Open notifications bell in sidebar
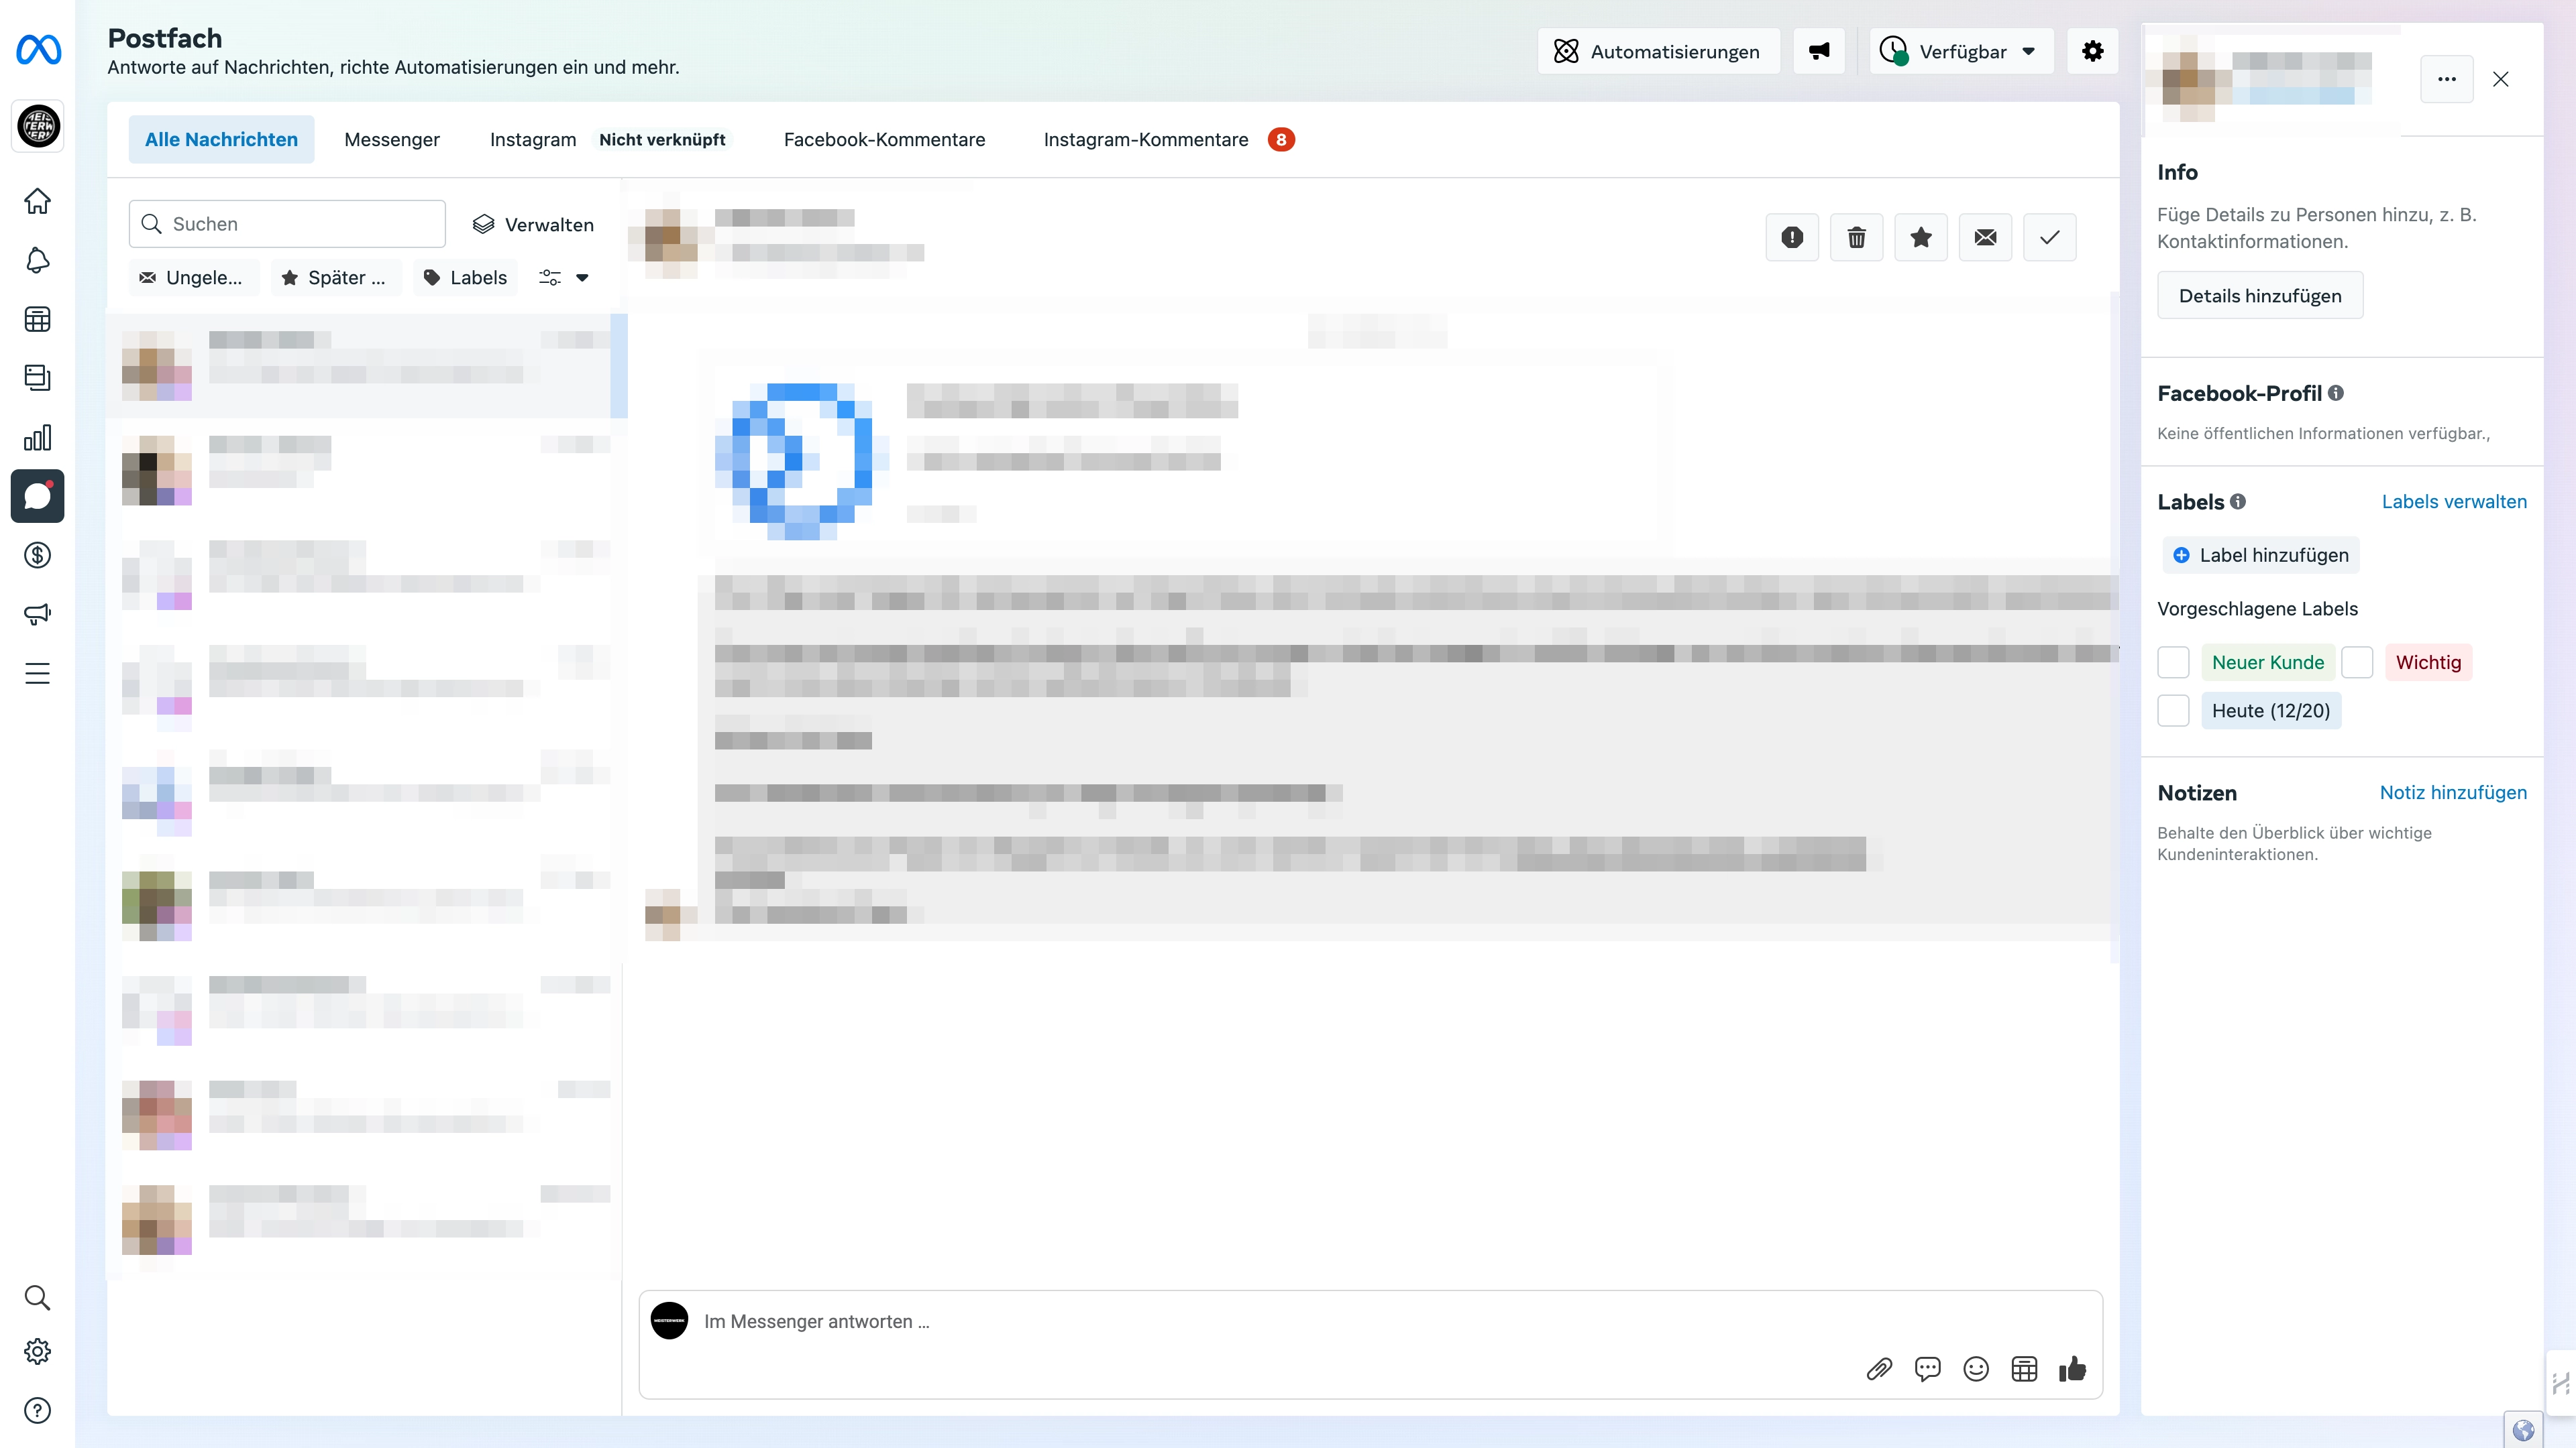Image resolution: width=2576 pixels, height=1448 pixels. 37,260
